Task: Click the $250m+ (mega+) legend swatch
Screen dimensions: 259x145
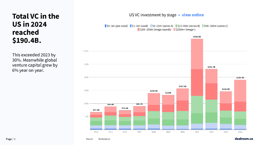Action: tap(174, 29)
